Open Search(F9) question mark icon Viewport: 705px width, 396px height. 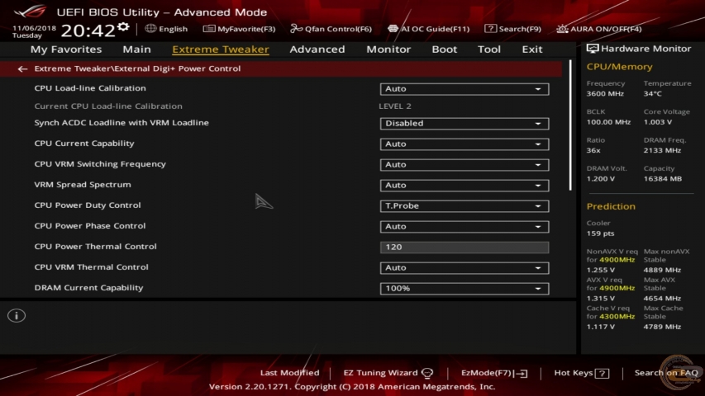(490, 29)
